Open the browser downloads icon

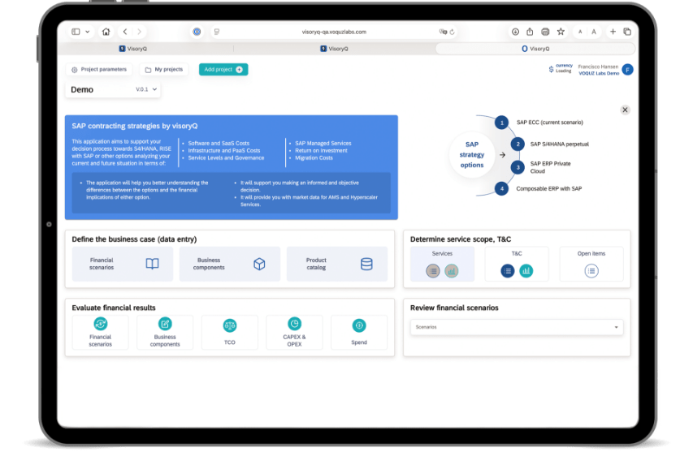point(515,32)
